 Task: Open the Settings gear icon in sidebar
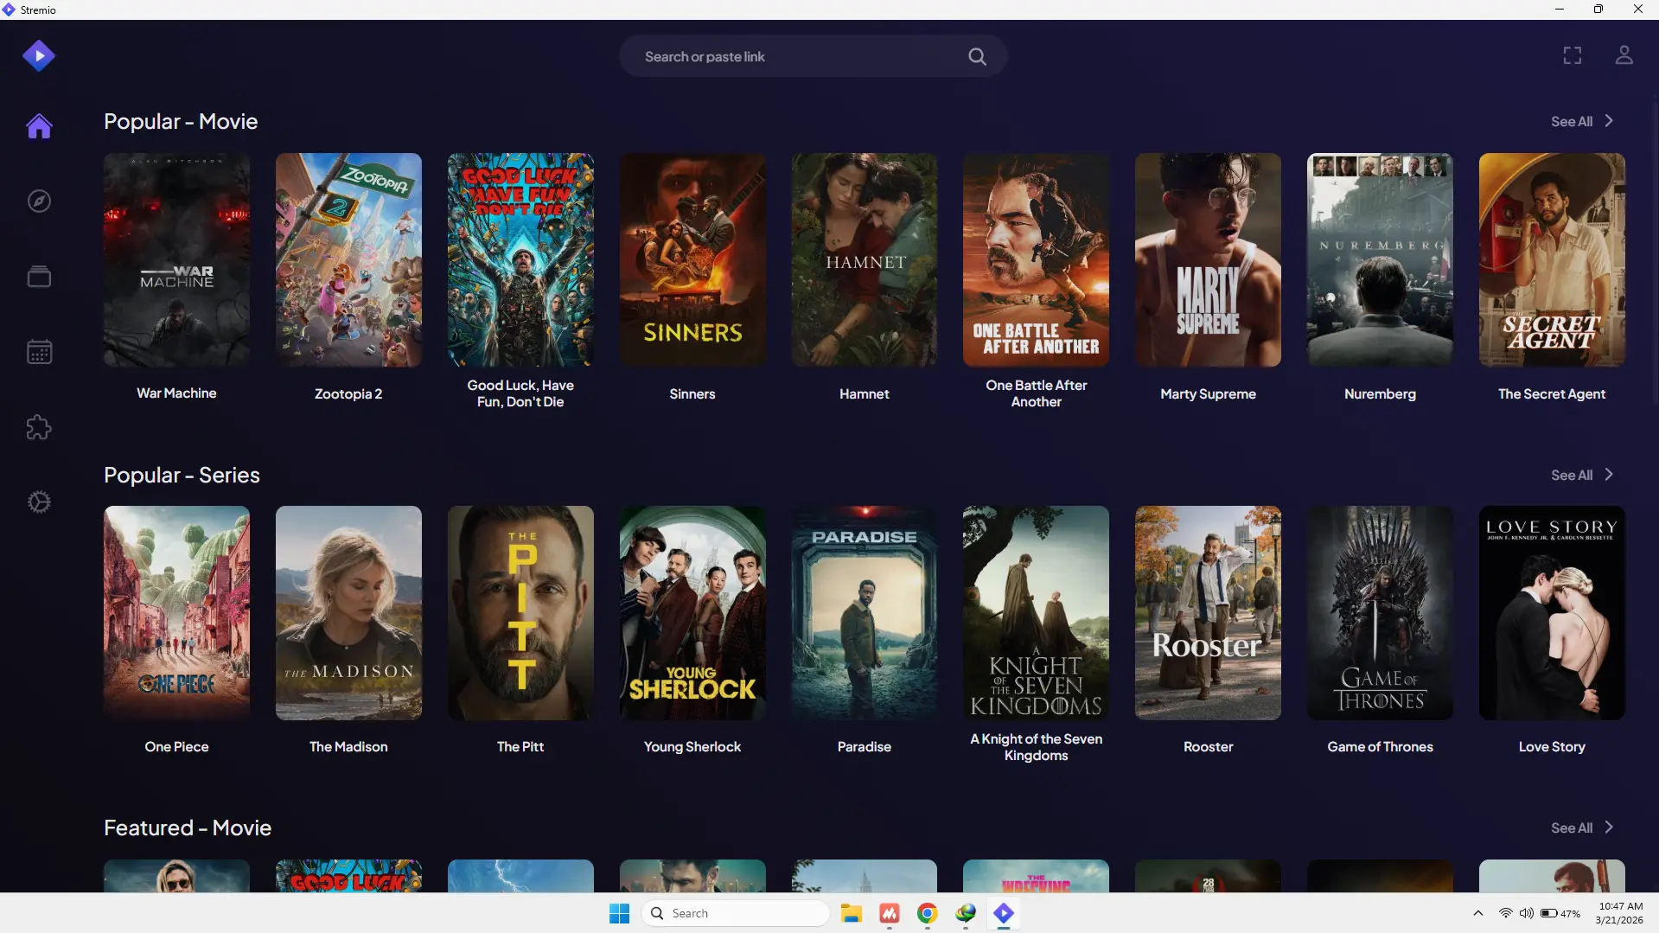(x=39, y=502)
